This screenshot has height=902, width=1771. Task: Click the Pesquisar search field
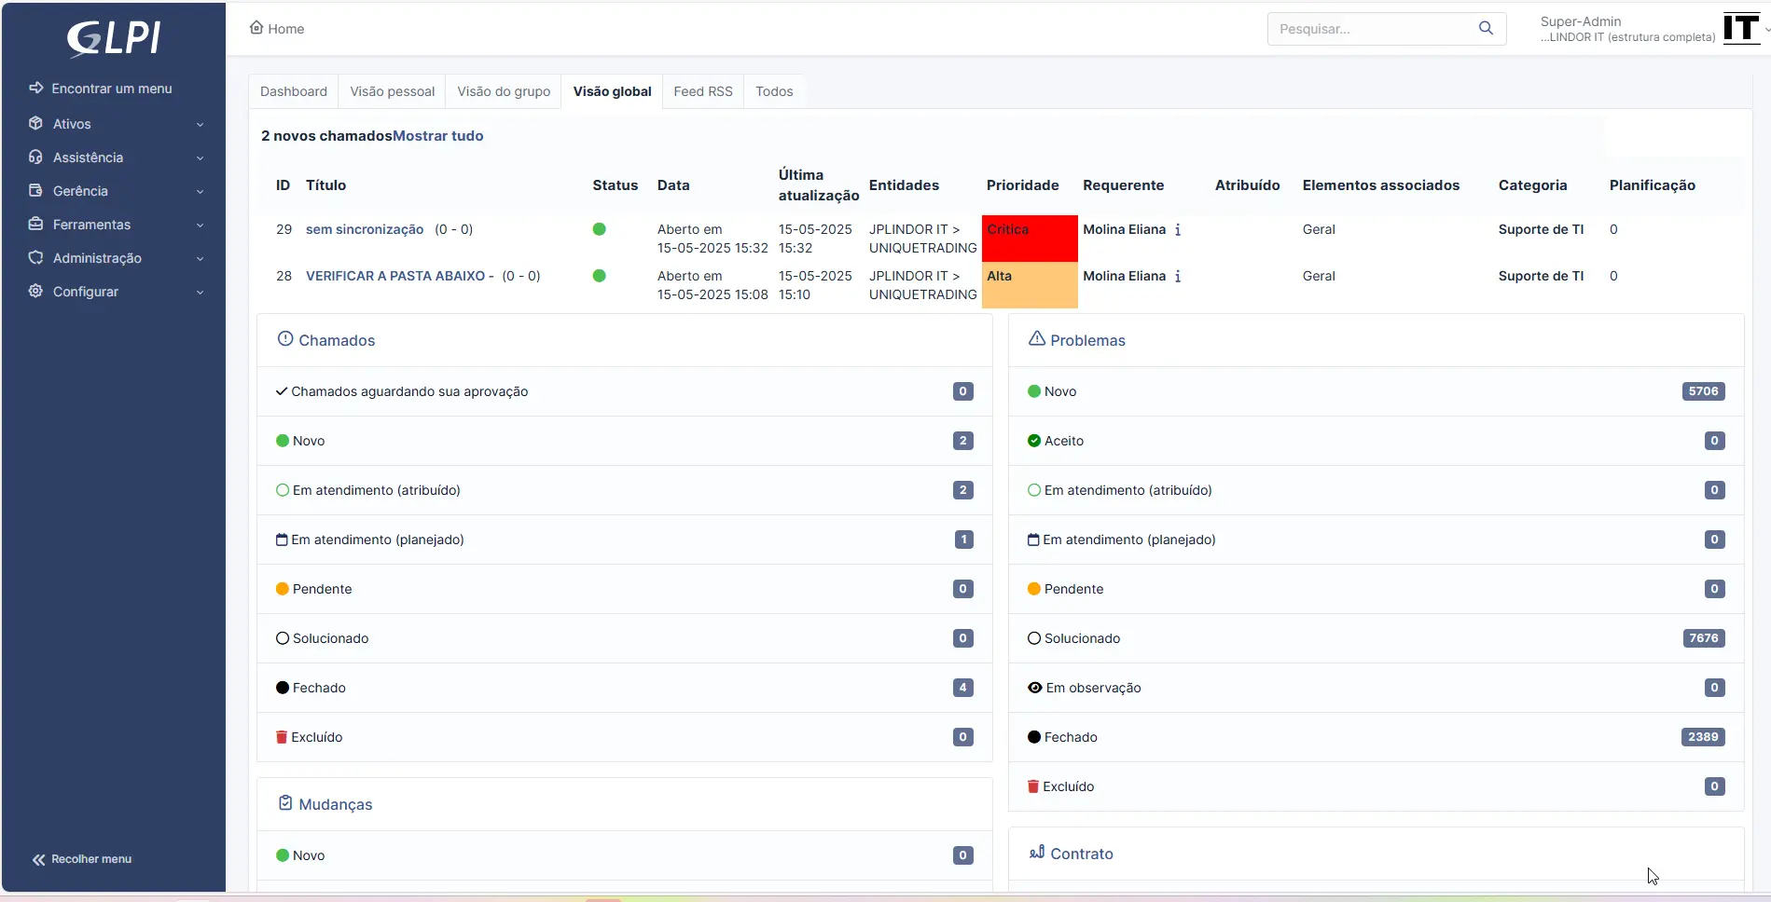coord(1371,29)
